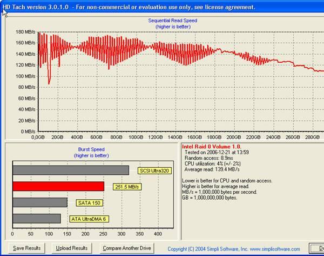Click the partially visible Done button
This screenshot has height=256, width=324.
pos(317,248)
